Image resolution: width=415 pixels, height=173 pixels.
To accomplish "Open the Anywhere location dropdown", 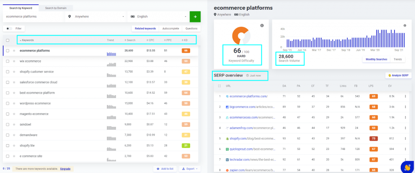I will click(x=96, y=17).
